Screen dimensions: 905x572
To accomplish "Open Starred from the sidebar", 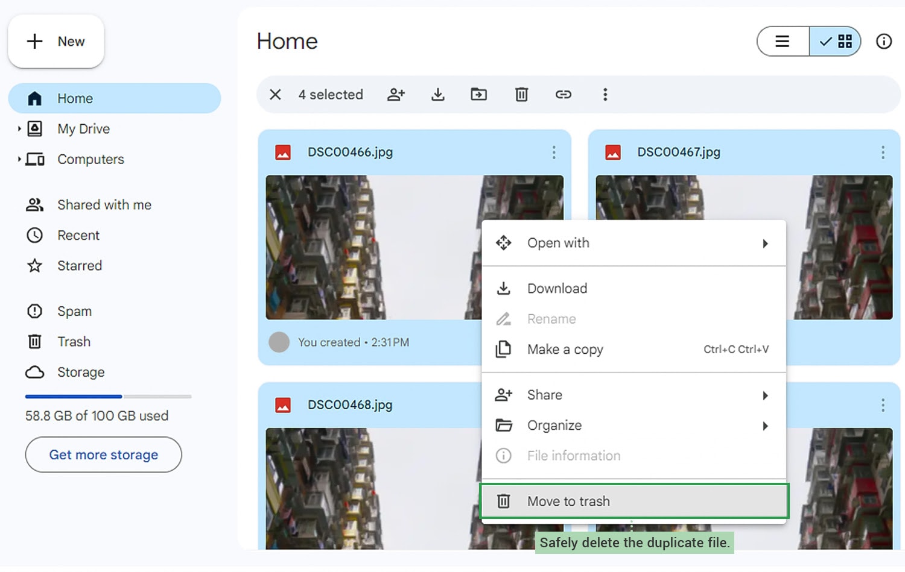I will [x=79, y=265].
